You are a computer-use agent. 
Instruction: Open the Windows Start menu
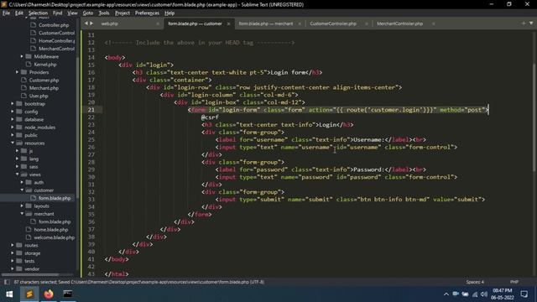point(9,294)
